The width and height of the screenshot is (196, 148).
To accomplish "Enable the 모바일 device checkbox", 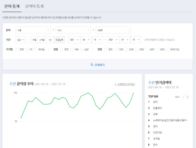I will (x=36, y=49).
